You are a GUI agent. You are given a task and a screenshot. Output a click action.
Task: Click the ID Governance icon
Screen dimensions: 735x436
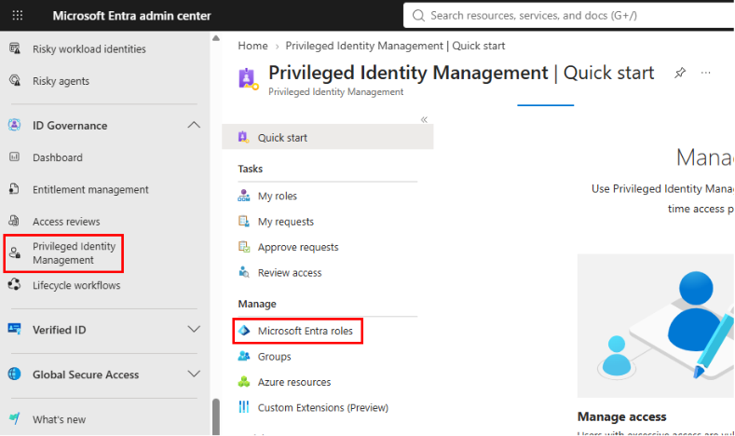pyautogui.click(x=15, y=125)
